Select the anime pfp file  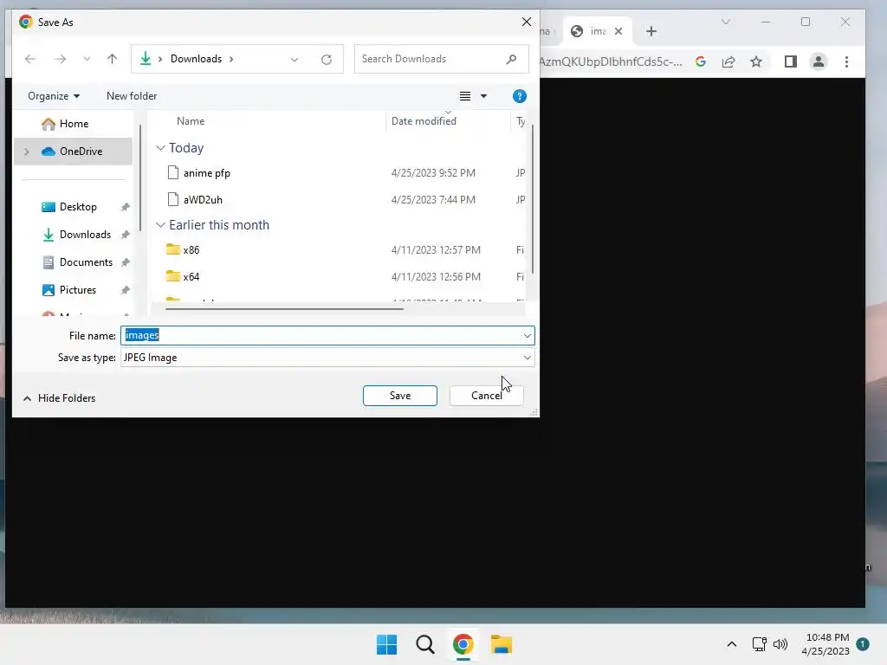[206, 173]
